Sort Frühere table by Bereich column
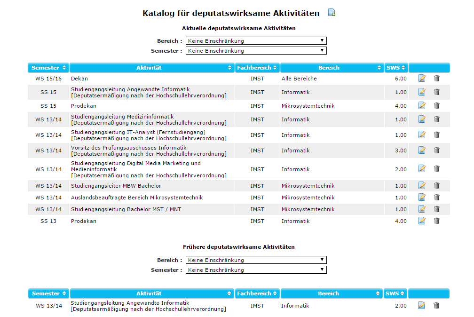Screen dimensions: 474x317 (332, 293)
